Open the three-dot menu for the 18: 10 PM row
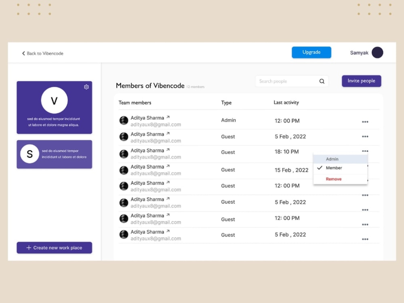This screenshot has width=404, height=303. click(365, 151)
